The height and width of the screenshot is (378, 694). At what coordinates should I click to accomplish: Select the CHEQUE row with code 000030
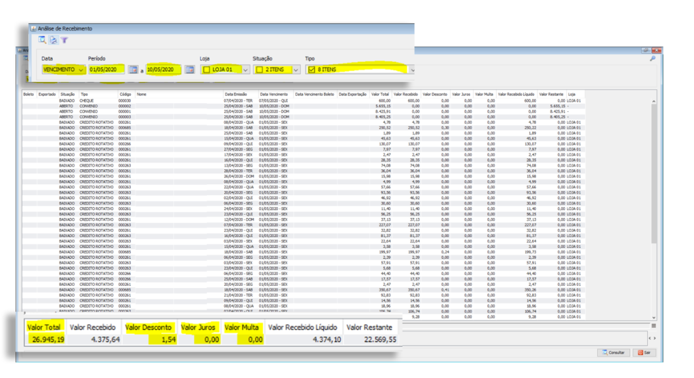tap(304, 101)
